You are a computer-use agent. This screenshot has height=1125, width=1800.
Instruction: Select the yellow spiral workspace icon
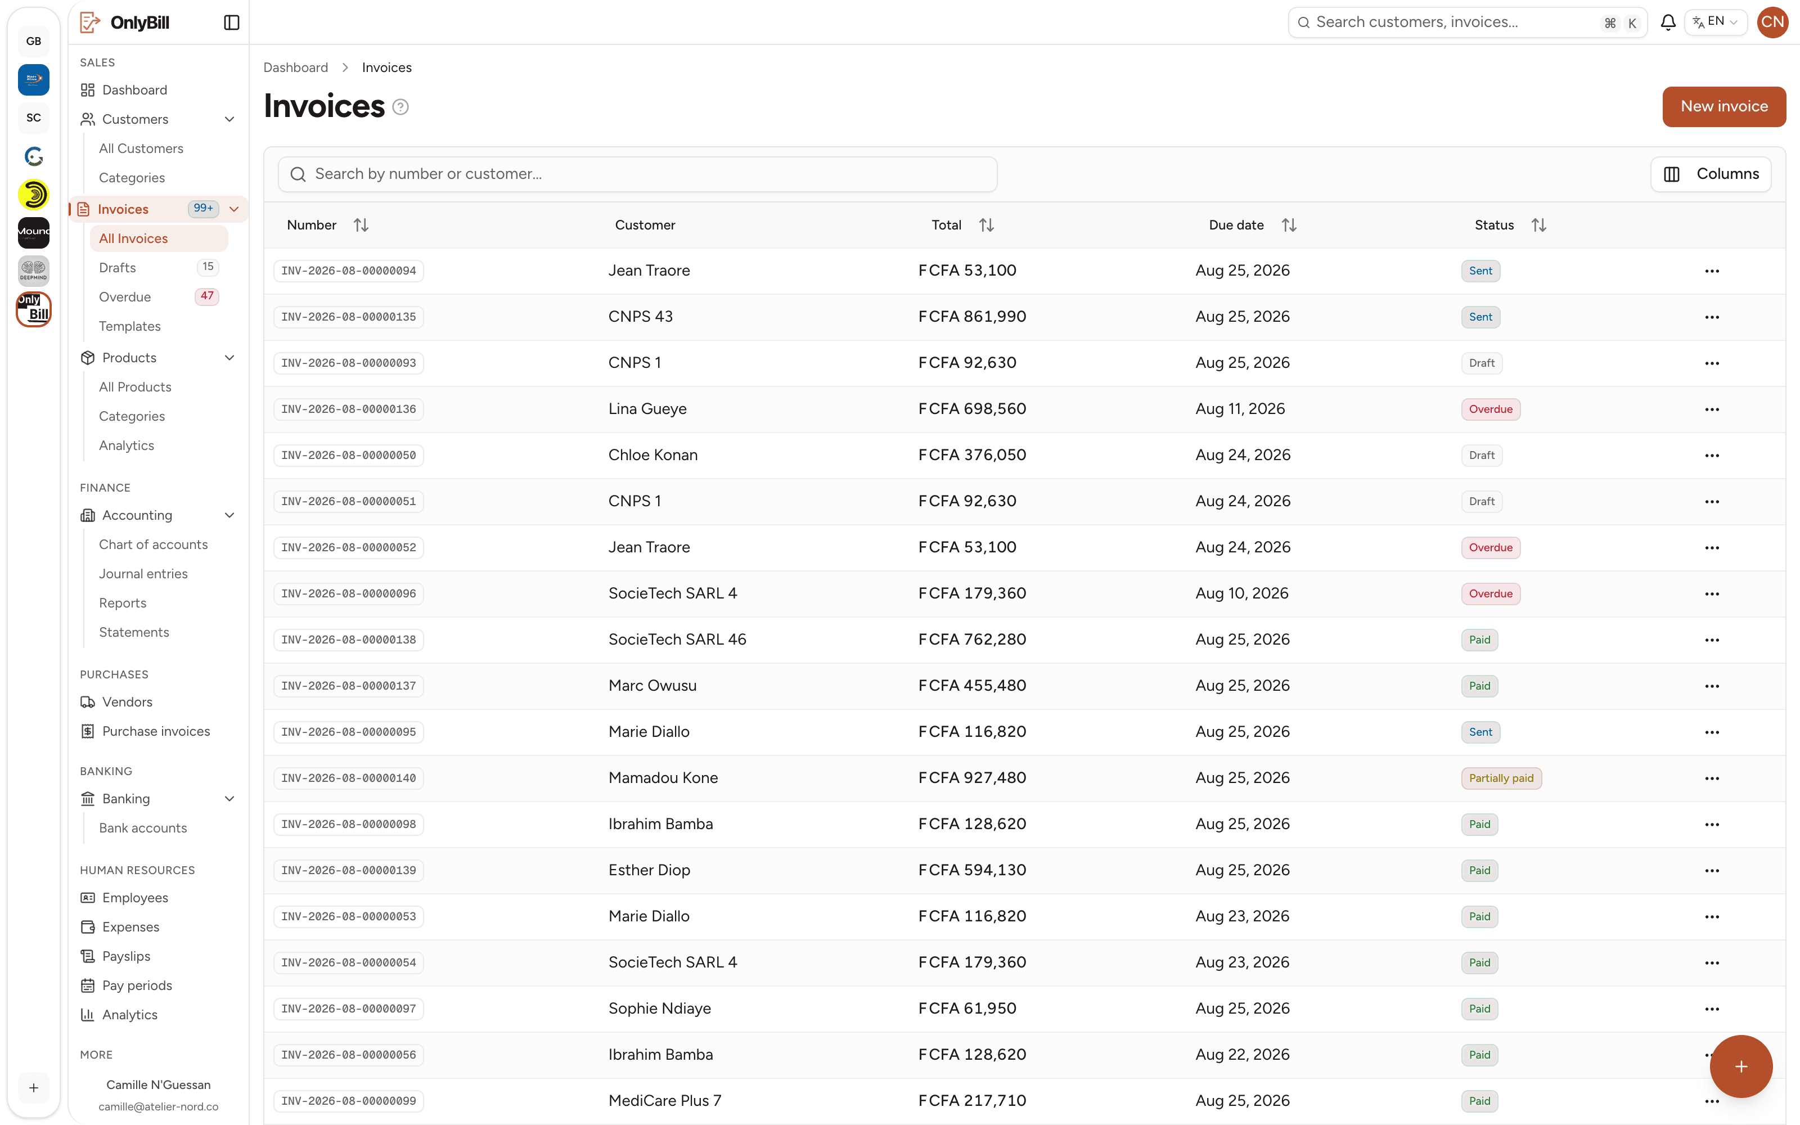[x=34, y=194]
